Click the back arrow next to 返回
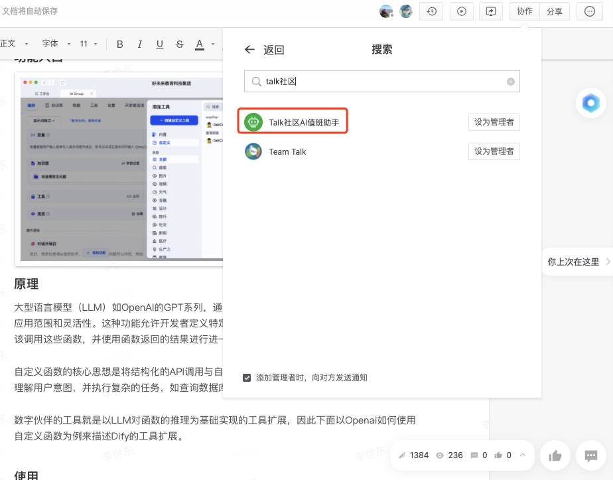This screenshot has height=480, width=613. pos(249,49)
